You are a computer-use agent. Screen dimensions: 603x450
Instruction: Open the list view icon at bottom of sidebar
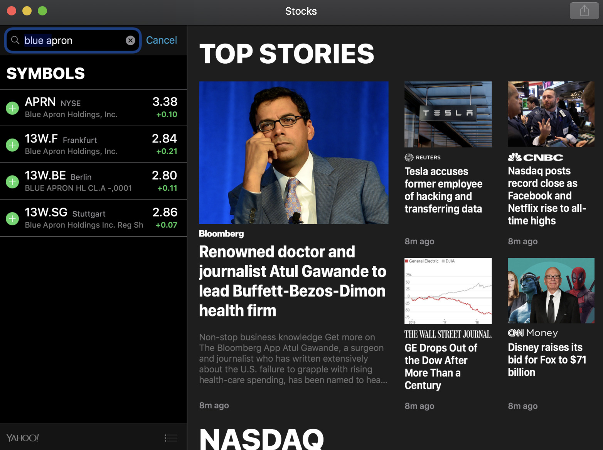171,438
